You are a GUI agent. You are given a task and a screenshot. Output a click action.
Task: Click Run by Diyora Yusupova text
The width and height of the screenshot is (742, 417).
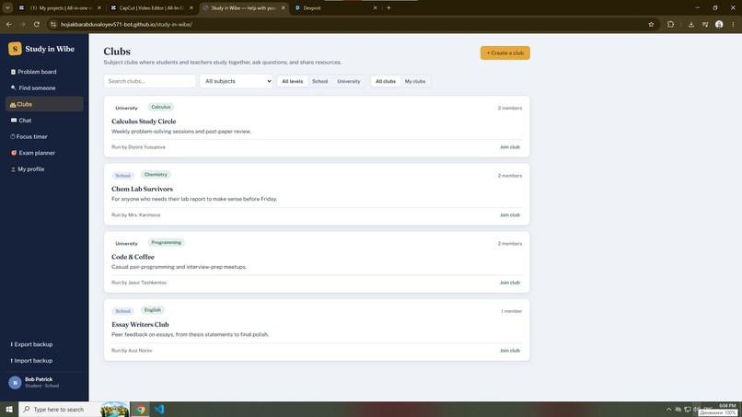tap(138, 147)
